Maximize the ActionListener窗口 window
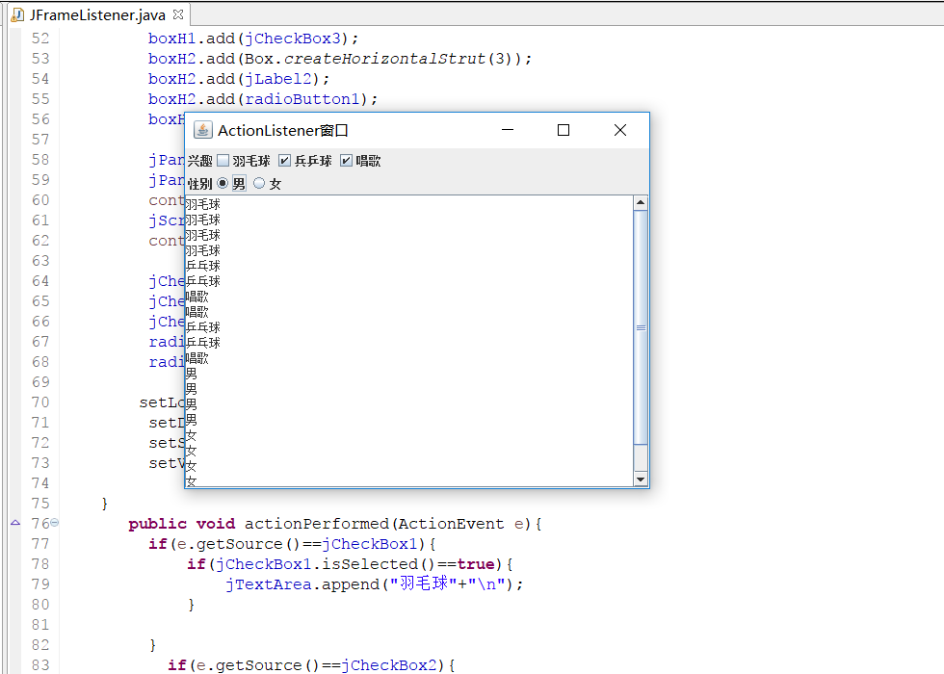Viewport: 944px width, 674px height. coord(564,130)
